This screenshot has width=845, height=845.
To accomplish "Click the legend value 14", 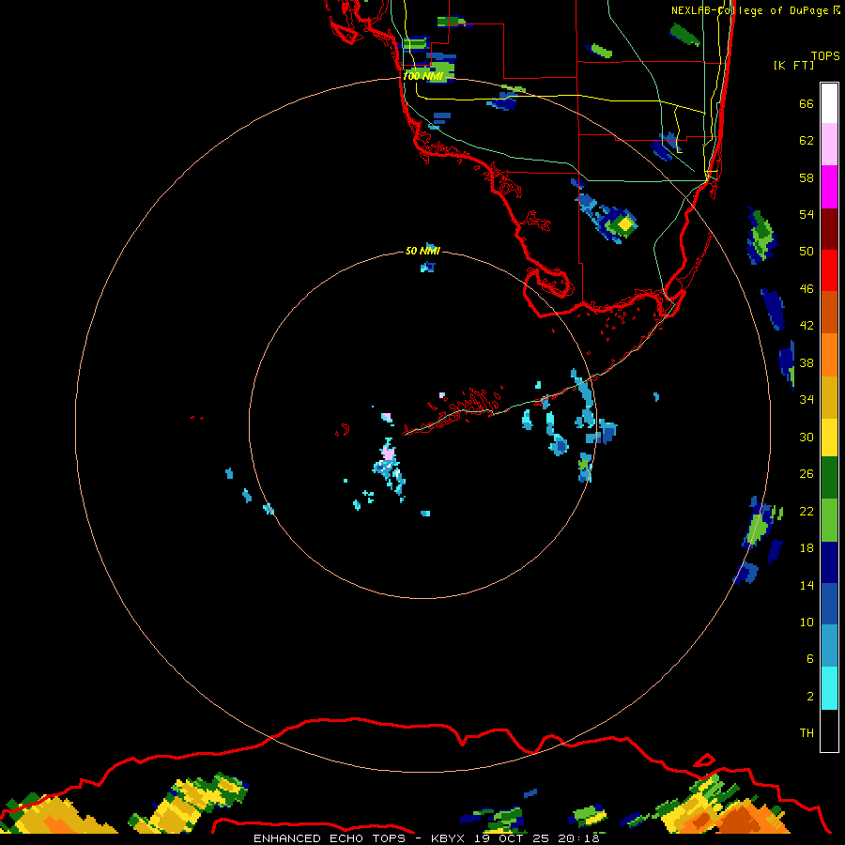I will click(x=807, y=585).
